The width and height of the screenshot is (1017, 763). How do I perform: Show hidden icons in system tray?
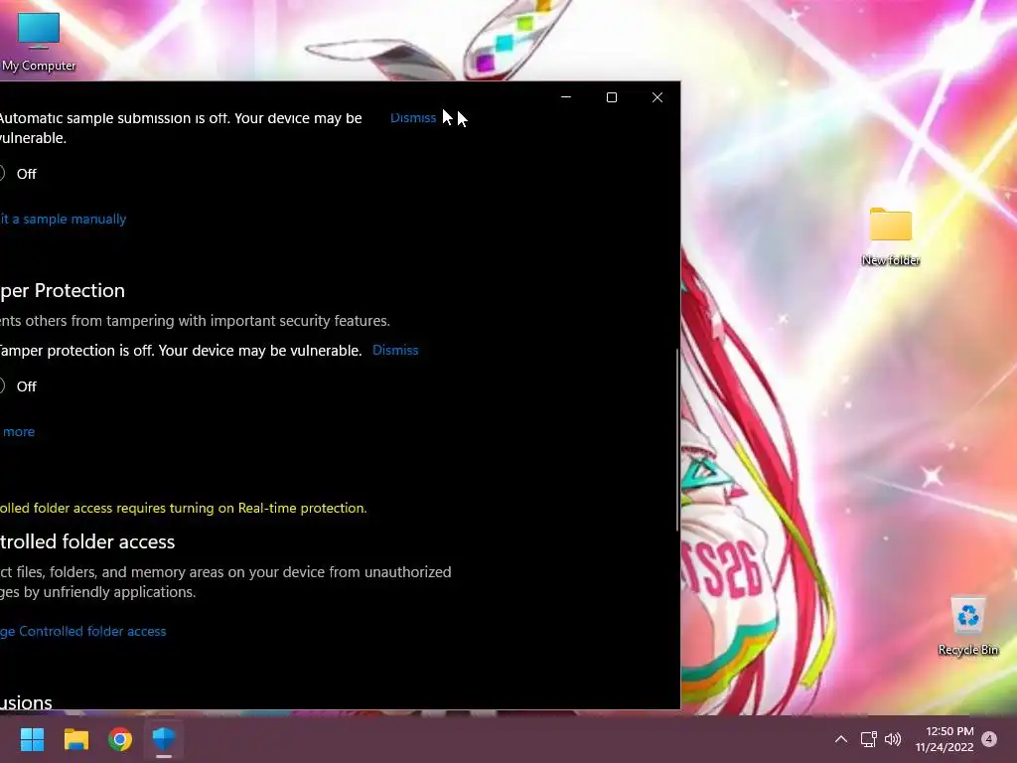[x=840, y=739]
